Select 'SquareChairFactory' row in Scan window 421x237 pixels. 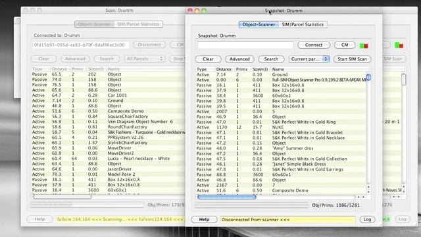coord(108,117)
